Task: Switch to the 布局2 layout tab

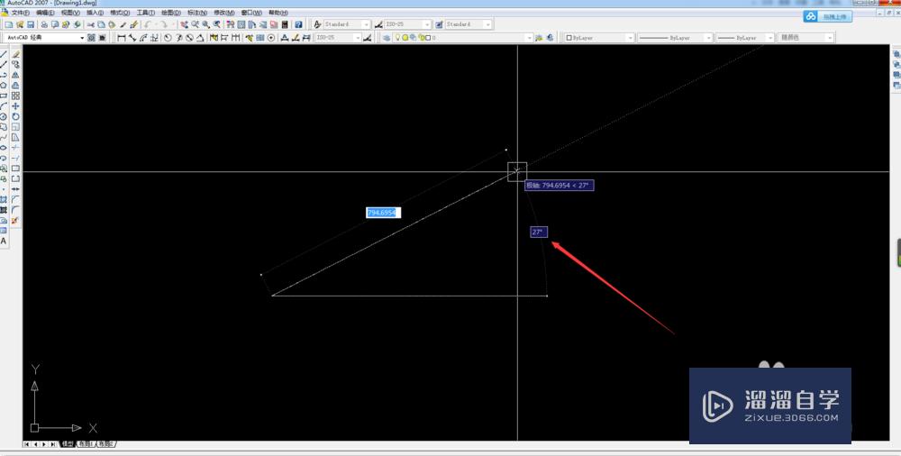Action: click(x=105, y=444)
